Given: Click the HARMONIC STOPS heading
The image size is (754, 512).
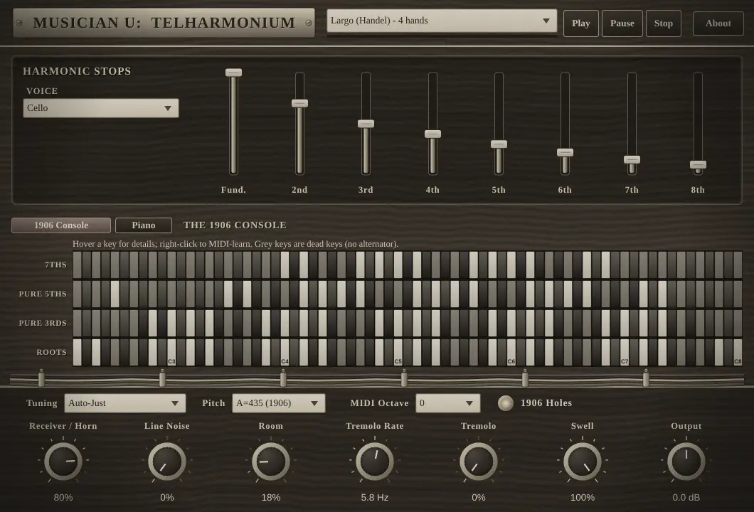Looking at the screenshot, I should tap(77, 71).
